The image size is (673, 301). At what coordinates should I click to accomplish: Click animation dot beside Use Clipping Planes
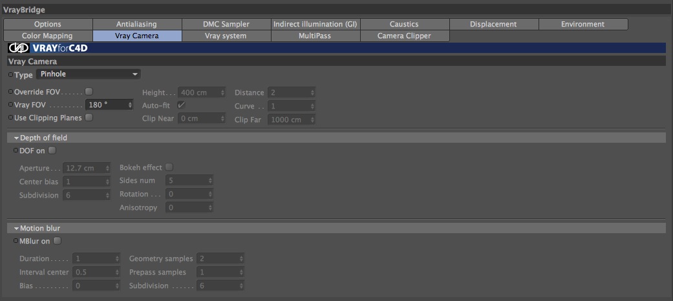(11, 117)
